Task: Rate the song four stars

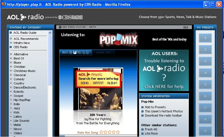Action: tap(114, 132)
